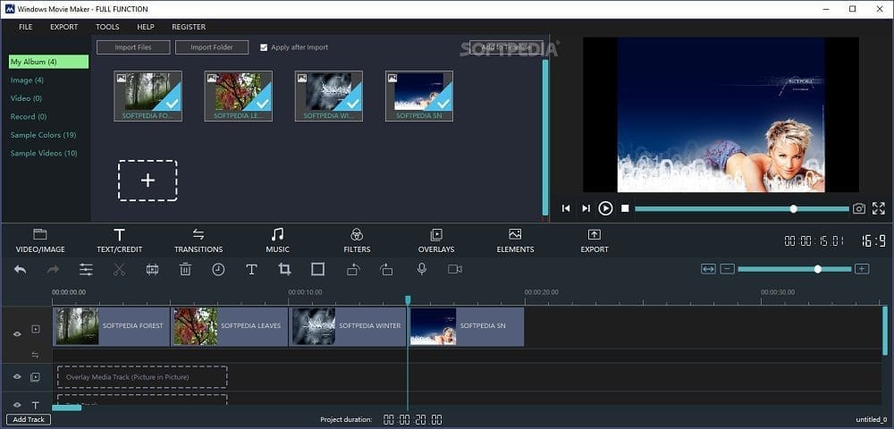Undo the last action with the arrow icon
894x429 pixels.
tap(20, 270)
